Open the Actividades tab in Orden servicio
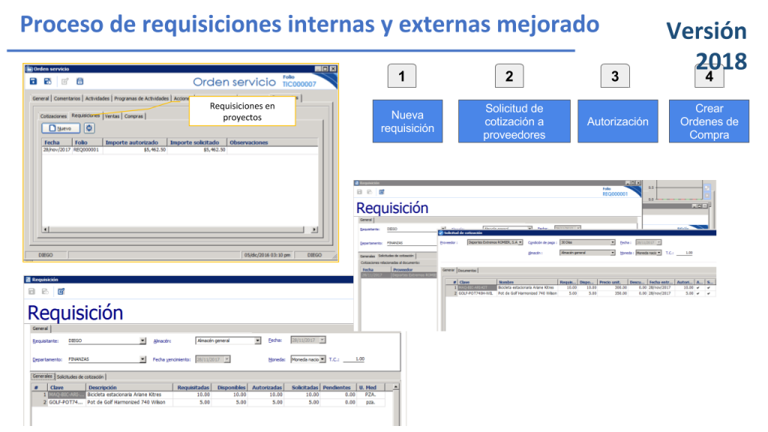Image resolution: width=768 pixels, height=432 pixels. (97, 98)
